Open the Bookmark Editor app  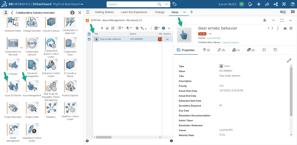click(13, 22)
